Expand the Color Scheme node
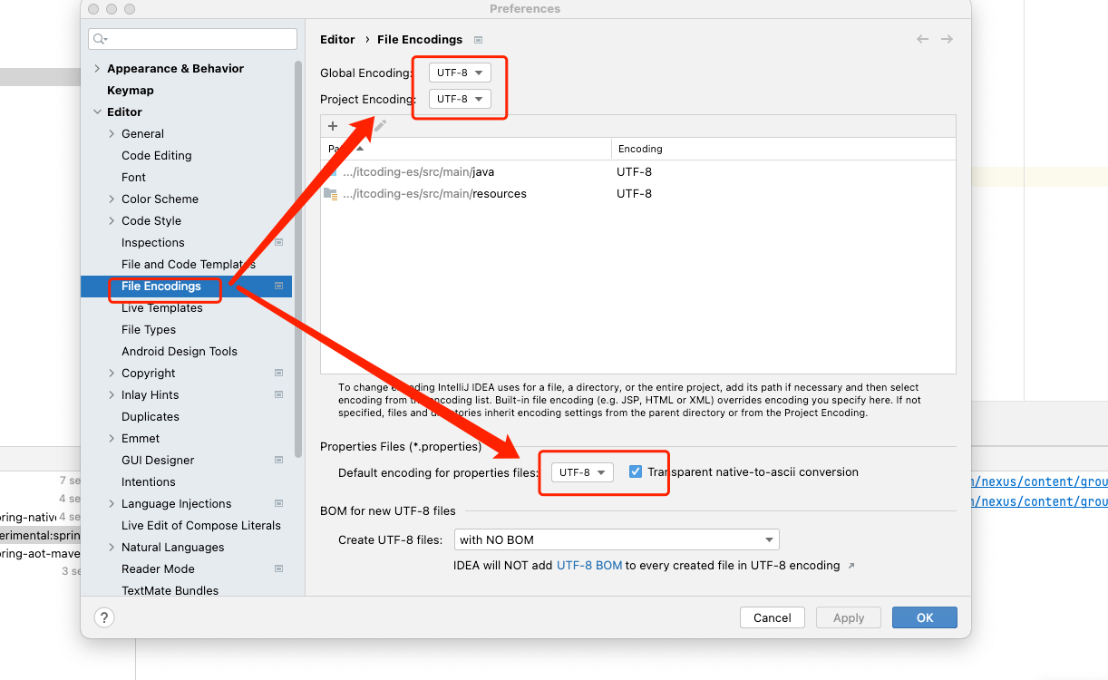1108x680 pixels. coord(112,199)
